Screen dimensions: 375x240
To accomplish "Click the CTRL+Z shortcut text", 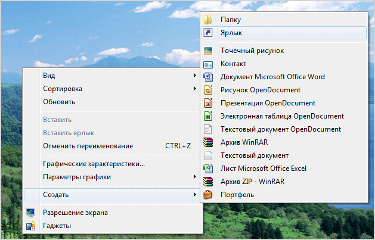I will [x=178, y=146].
